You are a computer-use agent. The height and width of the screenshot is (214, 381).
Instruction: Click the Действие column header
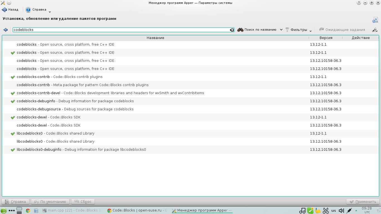coord(361,38)
